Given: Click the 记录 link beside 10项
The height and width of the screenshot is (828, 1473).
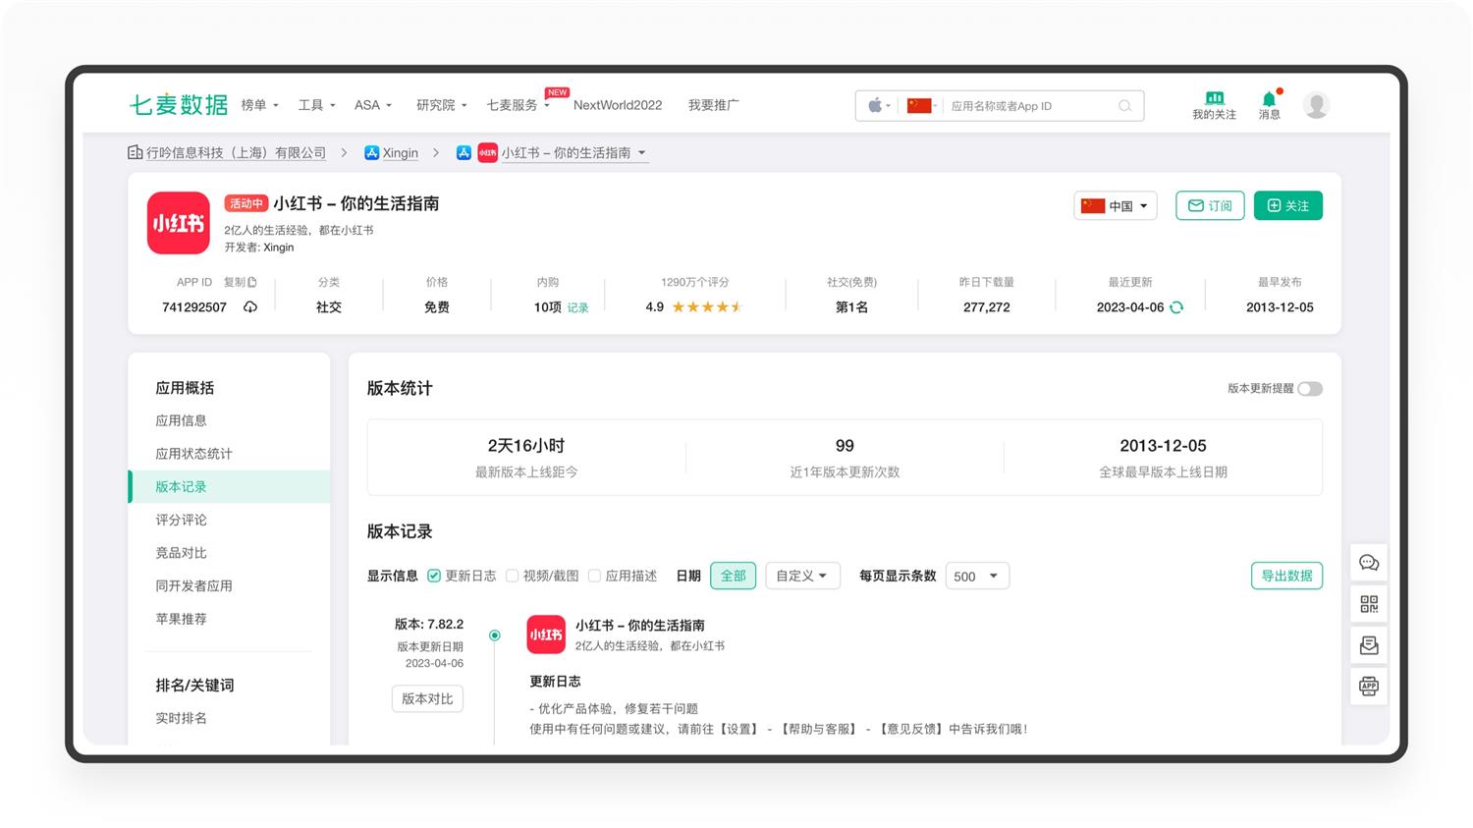Looking at the screenshot, I should 577,308.
